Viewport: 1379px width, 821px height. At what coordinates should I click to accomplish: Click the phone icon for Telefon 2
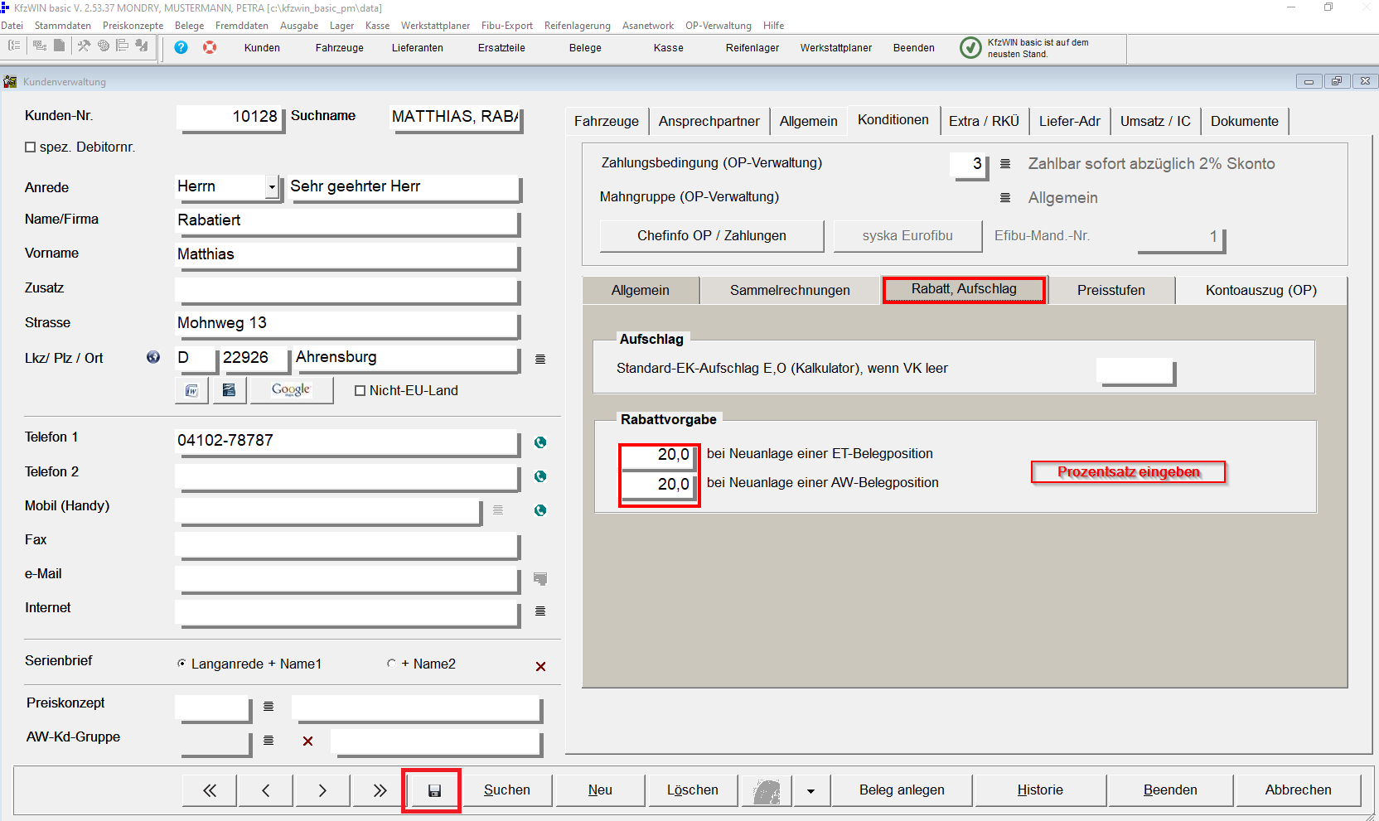coord(540,476)
